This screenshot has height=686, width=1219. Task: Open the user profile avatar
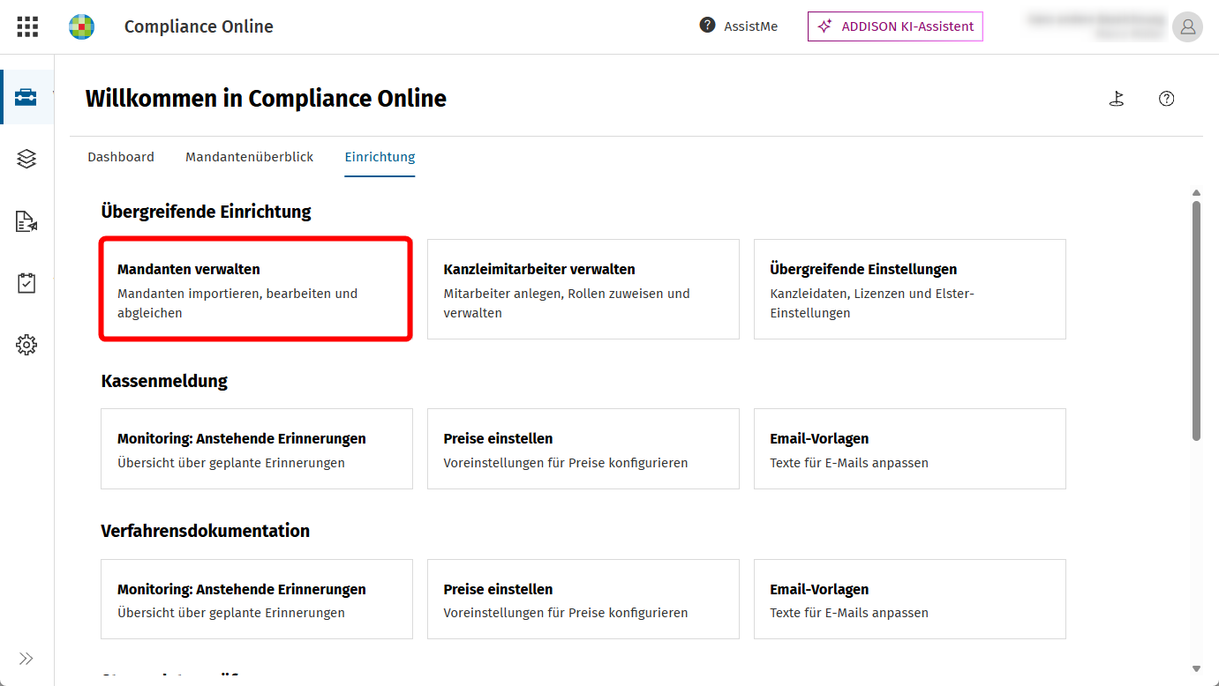pyautogui.click(x=1187, y=26)
